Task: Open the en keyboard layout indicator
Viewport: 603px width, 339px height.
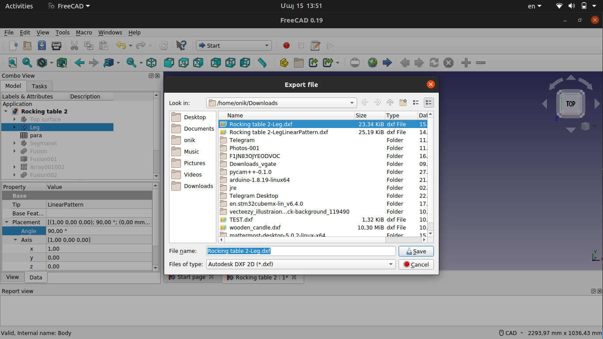Action: (534, 6)
